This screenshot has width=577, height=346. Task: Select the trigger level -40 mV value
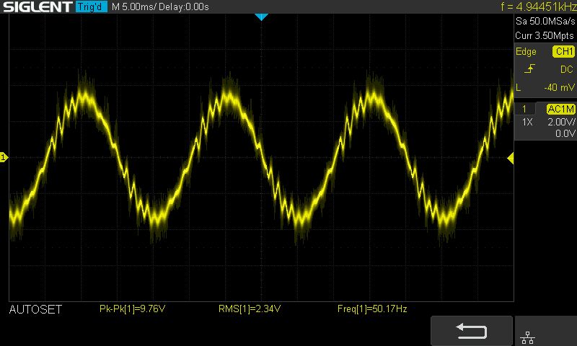click(x=559, y=87)
